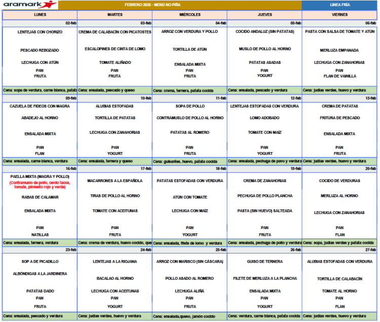Click Cena: sopa, judías verdes y patata cocida
This screenshot has width=380, height=322.
tap(339, 243)
